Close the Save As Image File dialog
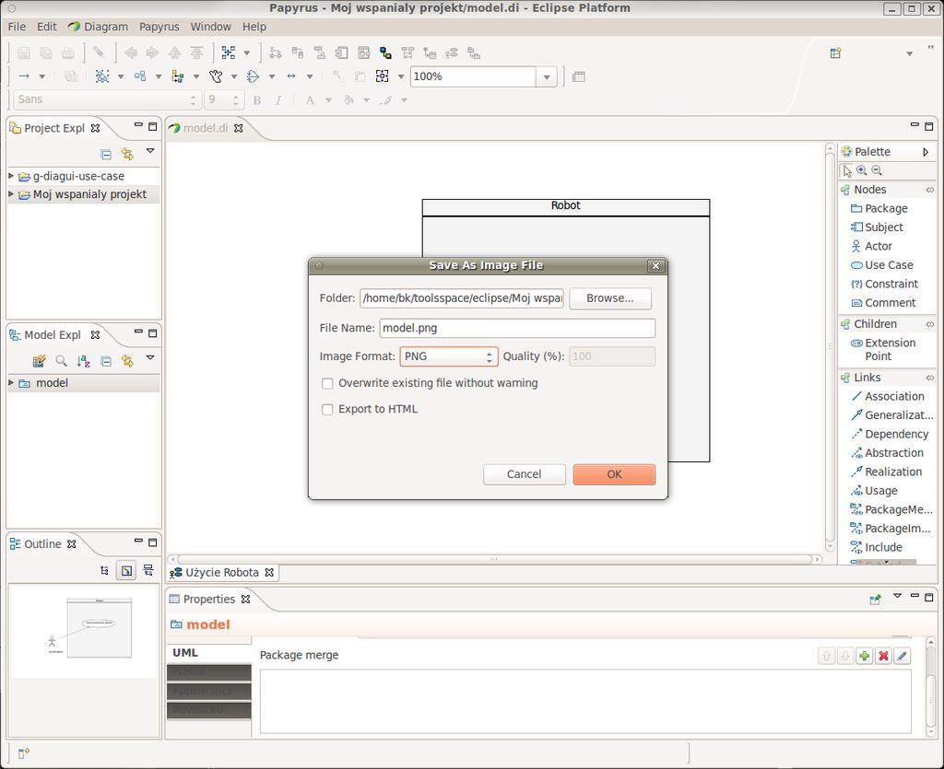The width and height of the screenshot is (944, 769). pos(655,266)
